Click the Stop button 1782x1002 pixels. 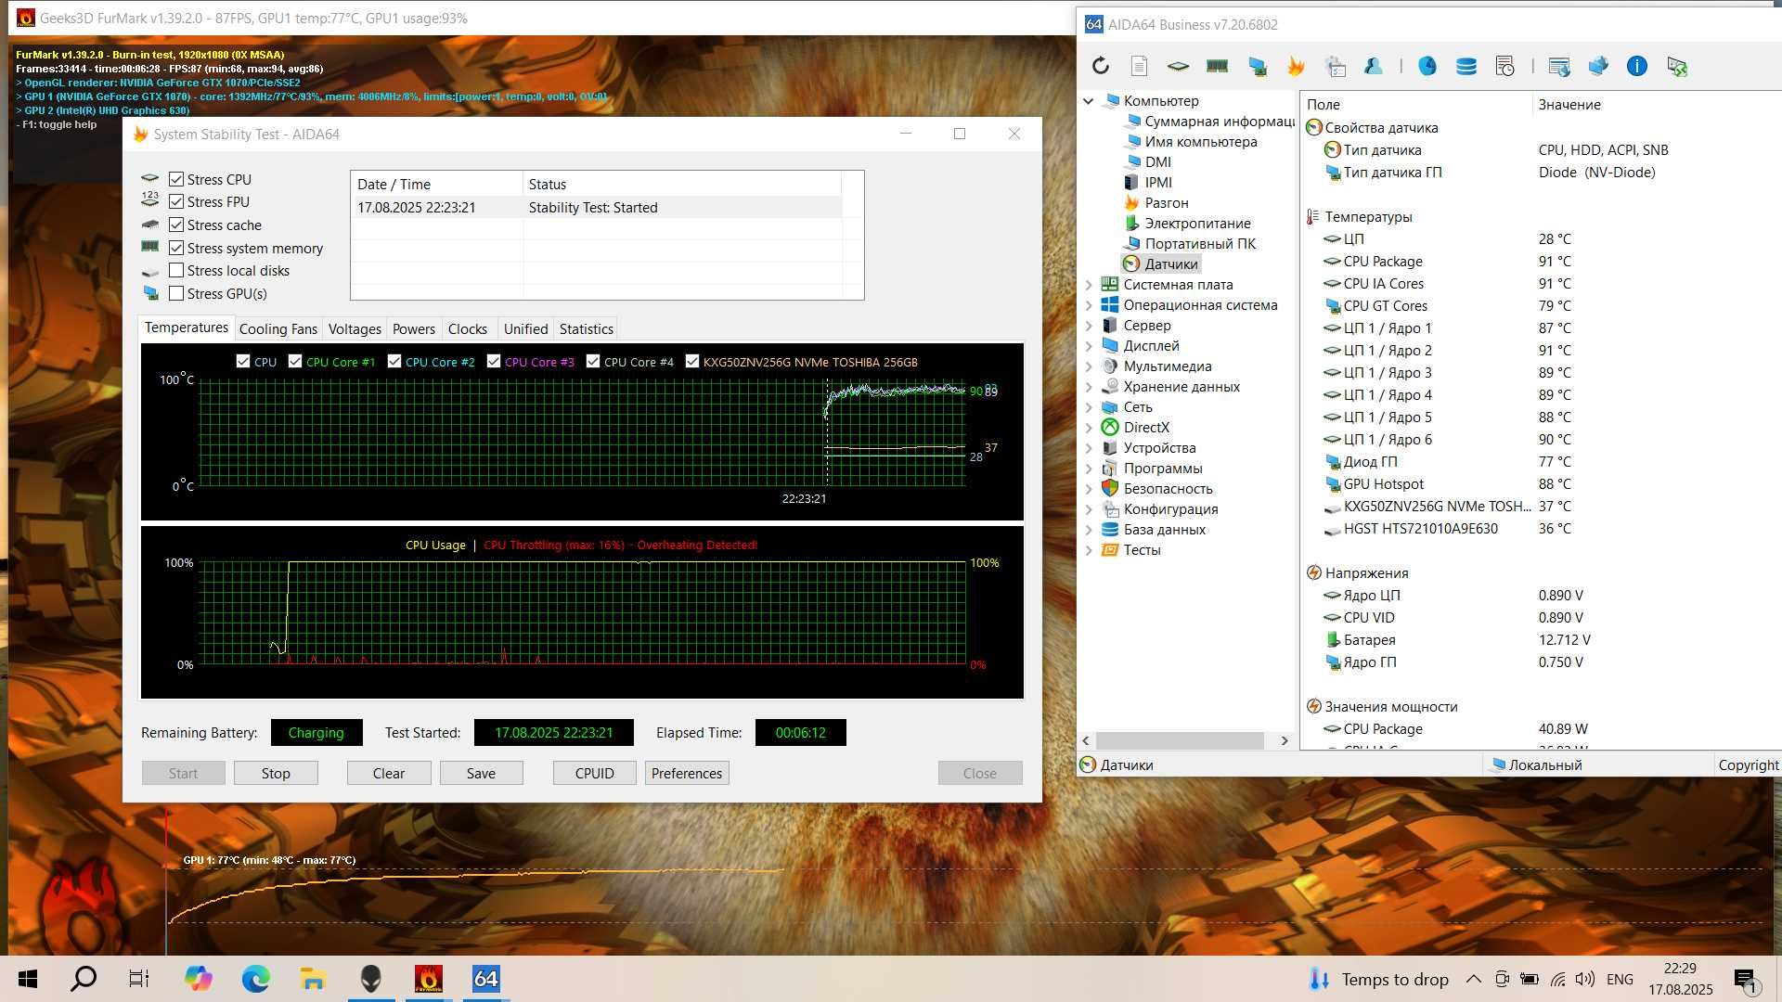[x=276, y=773]
